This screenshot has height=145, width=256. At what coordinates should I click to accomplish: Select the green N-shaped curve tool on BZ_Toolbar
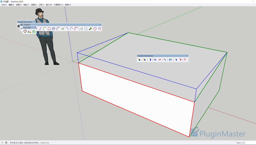tap(62, 29)
